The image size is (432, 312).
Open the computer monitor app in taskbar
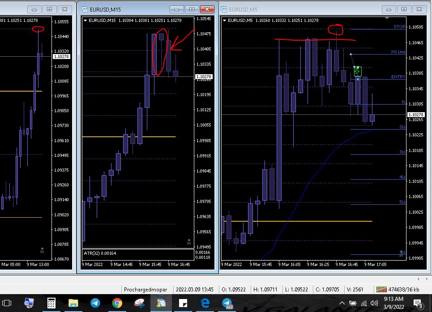pyautogui.click(x=29, y=303)
